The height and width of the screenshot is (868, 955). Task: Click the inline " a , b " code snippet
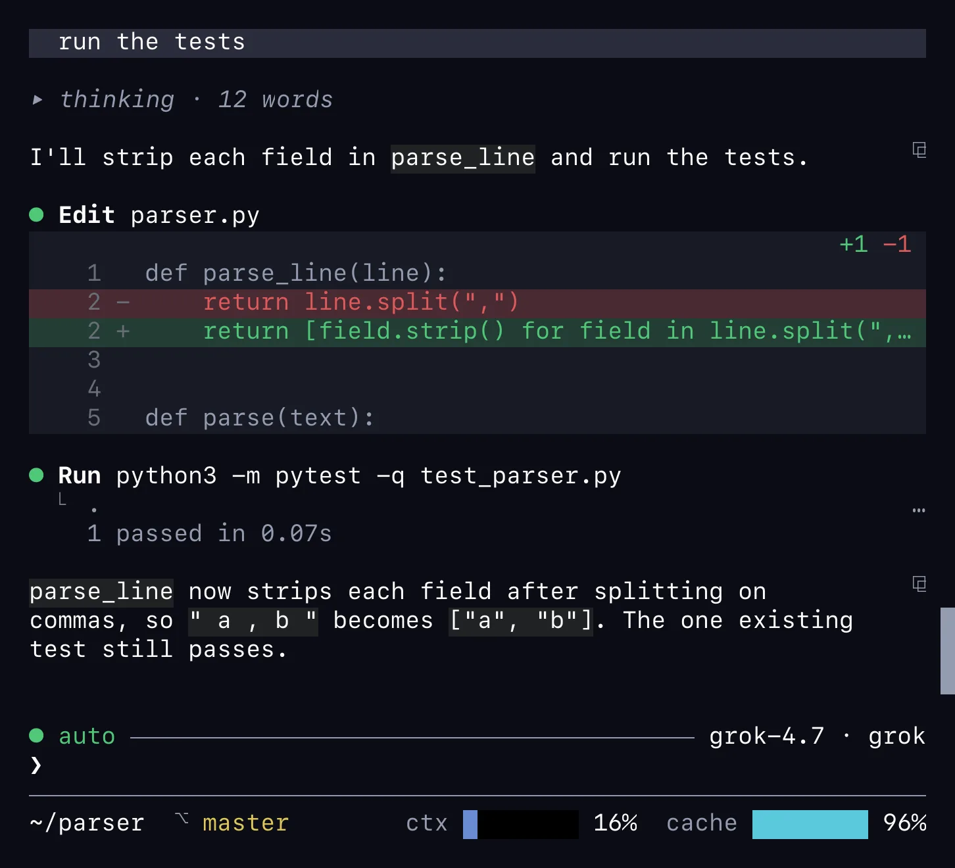pyautogui.click(x=253, y=621)
